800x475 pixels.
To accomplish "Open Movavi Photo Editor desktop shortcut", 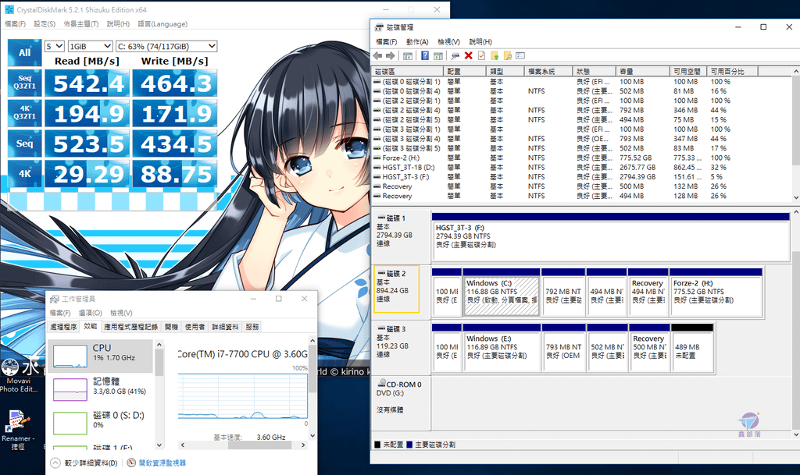I will tap(19, 375).
